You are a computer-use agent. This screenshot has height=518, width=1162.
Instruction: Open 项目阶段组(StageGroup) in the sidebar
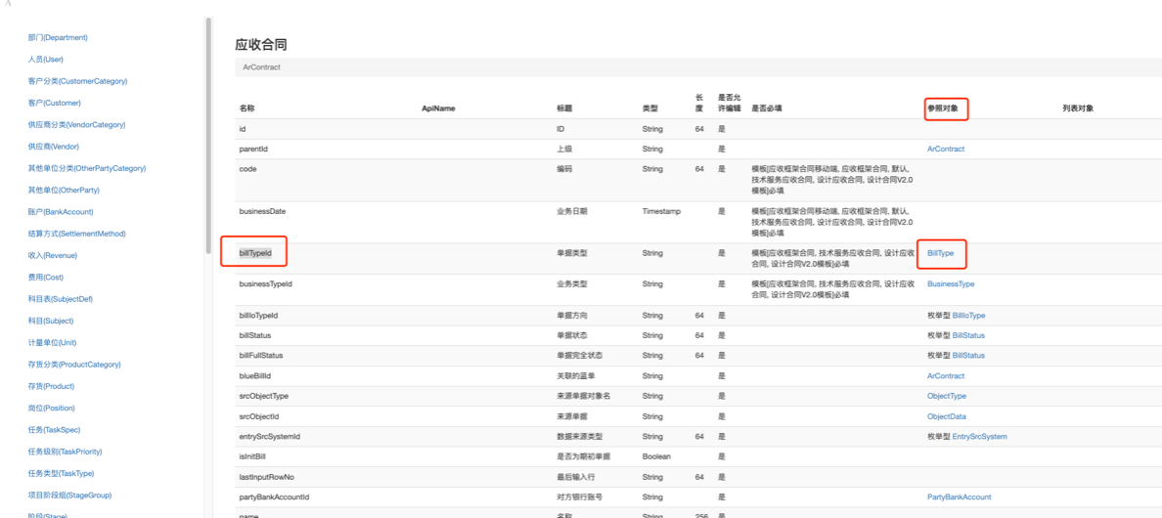(69, 496)
